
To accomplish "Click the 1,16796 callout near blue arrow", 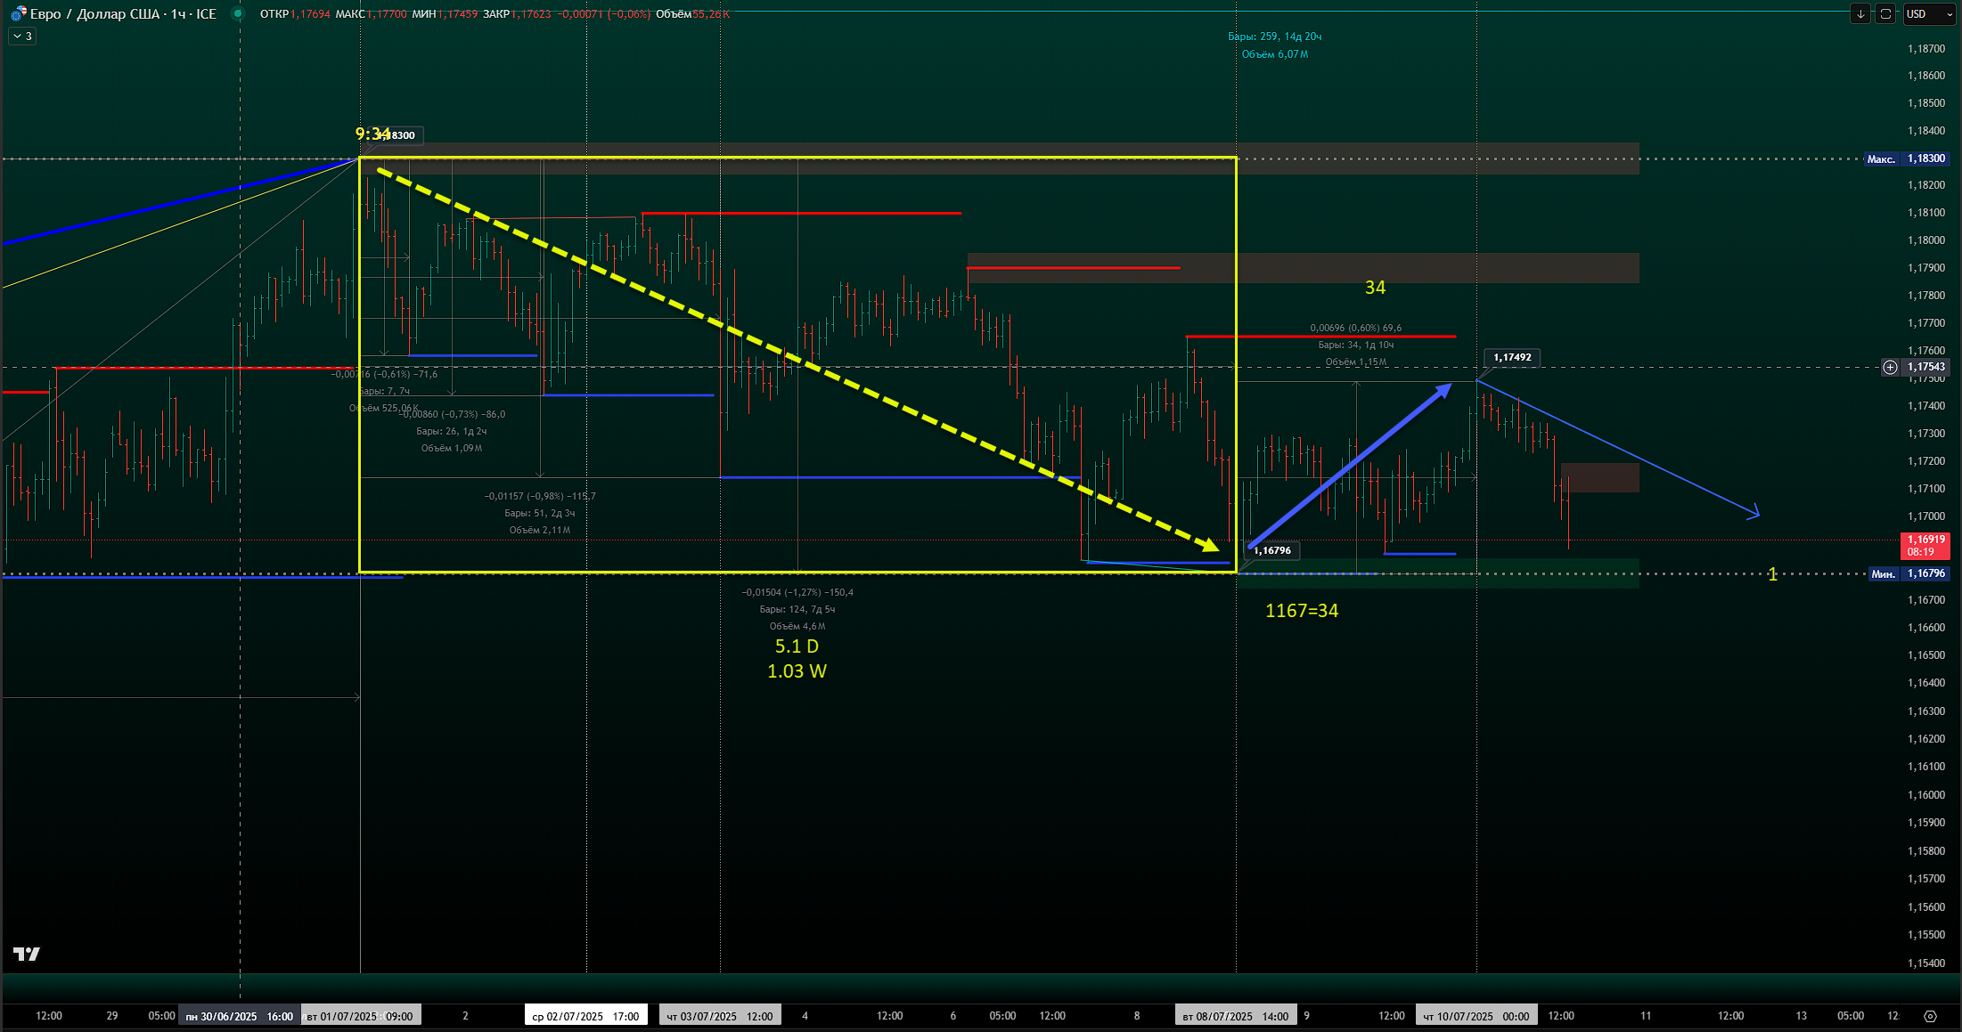I will tap(1272, 550).
